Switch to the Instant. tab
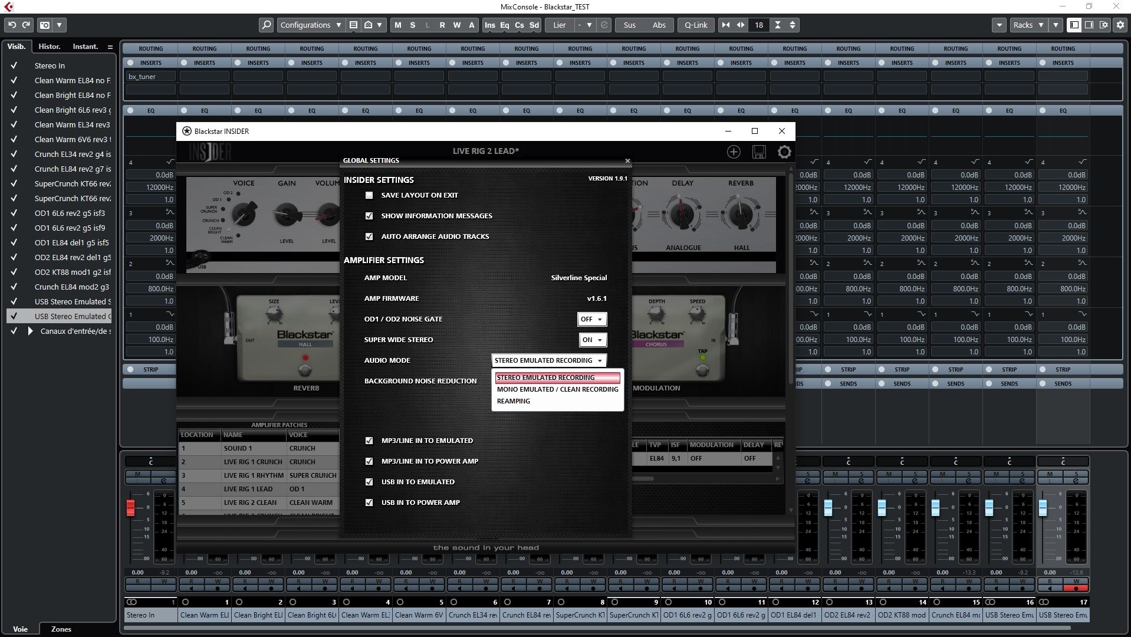 (86, 47)
